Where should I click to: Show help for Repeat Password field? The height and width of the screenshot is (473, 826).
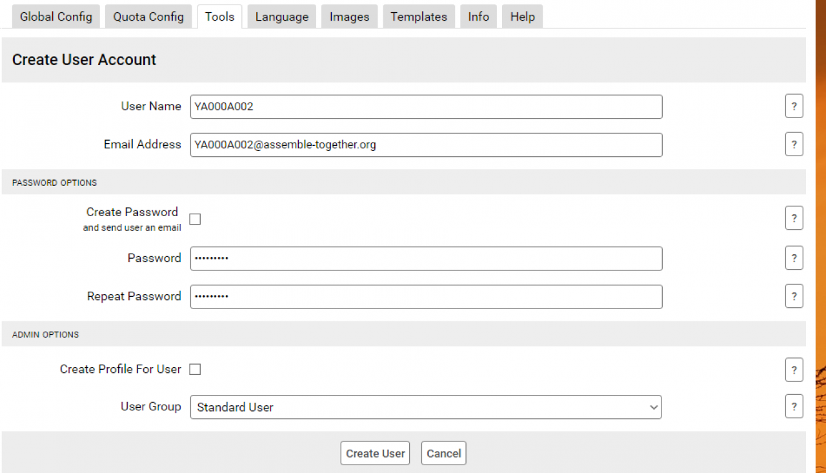(x=794, y=296)
